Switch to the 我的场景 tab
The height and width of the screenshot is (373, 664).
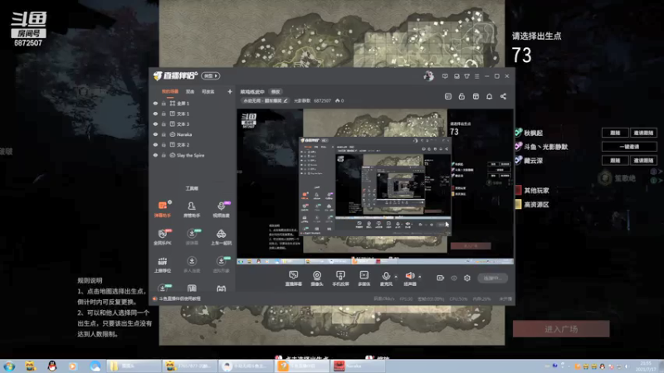[x=170, y=91]
